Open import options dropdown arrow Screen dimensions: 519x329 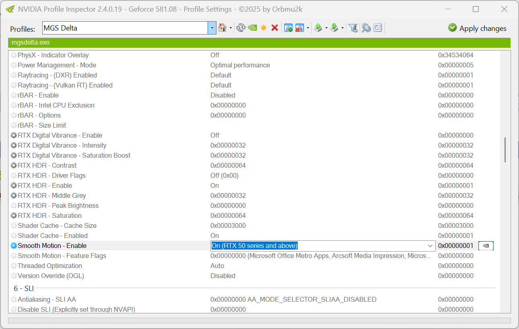[342, 28]
